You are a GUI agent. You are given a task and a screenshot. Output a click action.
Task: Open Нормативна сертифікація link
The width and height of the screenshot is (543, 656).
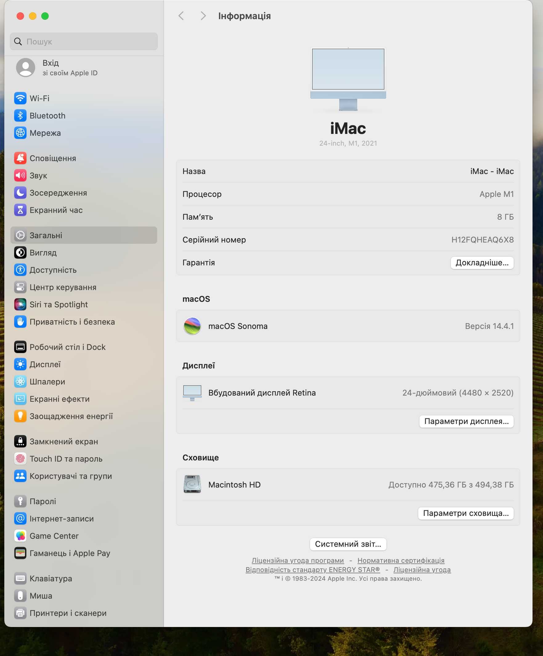tap(401, 560)
